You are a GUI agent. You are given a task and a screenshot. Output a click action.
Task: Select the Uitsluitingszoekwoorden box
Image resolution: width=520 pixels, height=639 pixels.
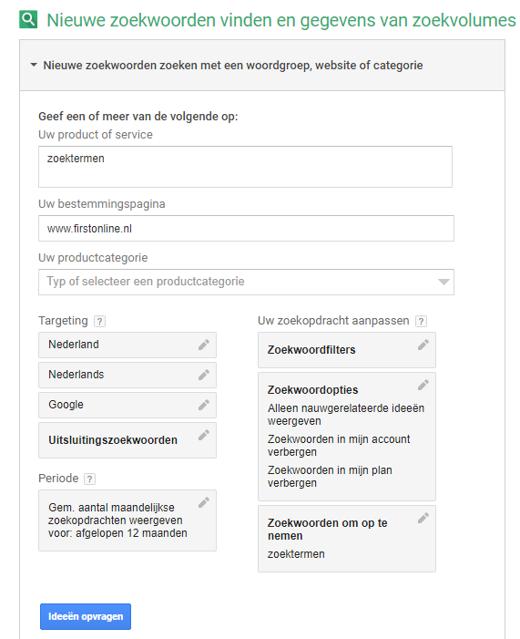click(127, 440)
